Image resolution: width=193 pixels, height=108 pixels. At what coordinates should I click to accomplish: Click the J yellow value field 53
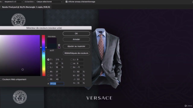79,79
